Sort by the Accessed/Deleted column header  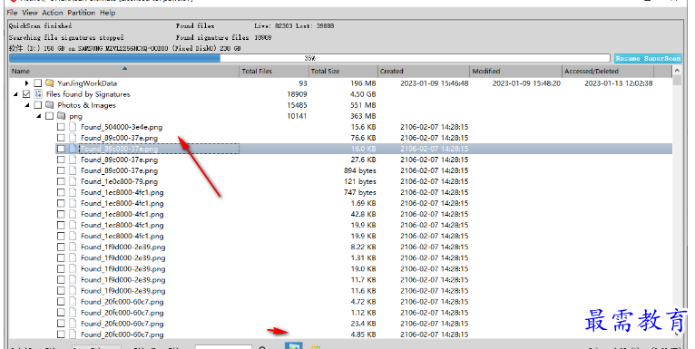(608, 71)
